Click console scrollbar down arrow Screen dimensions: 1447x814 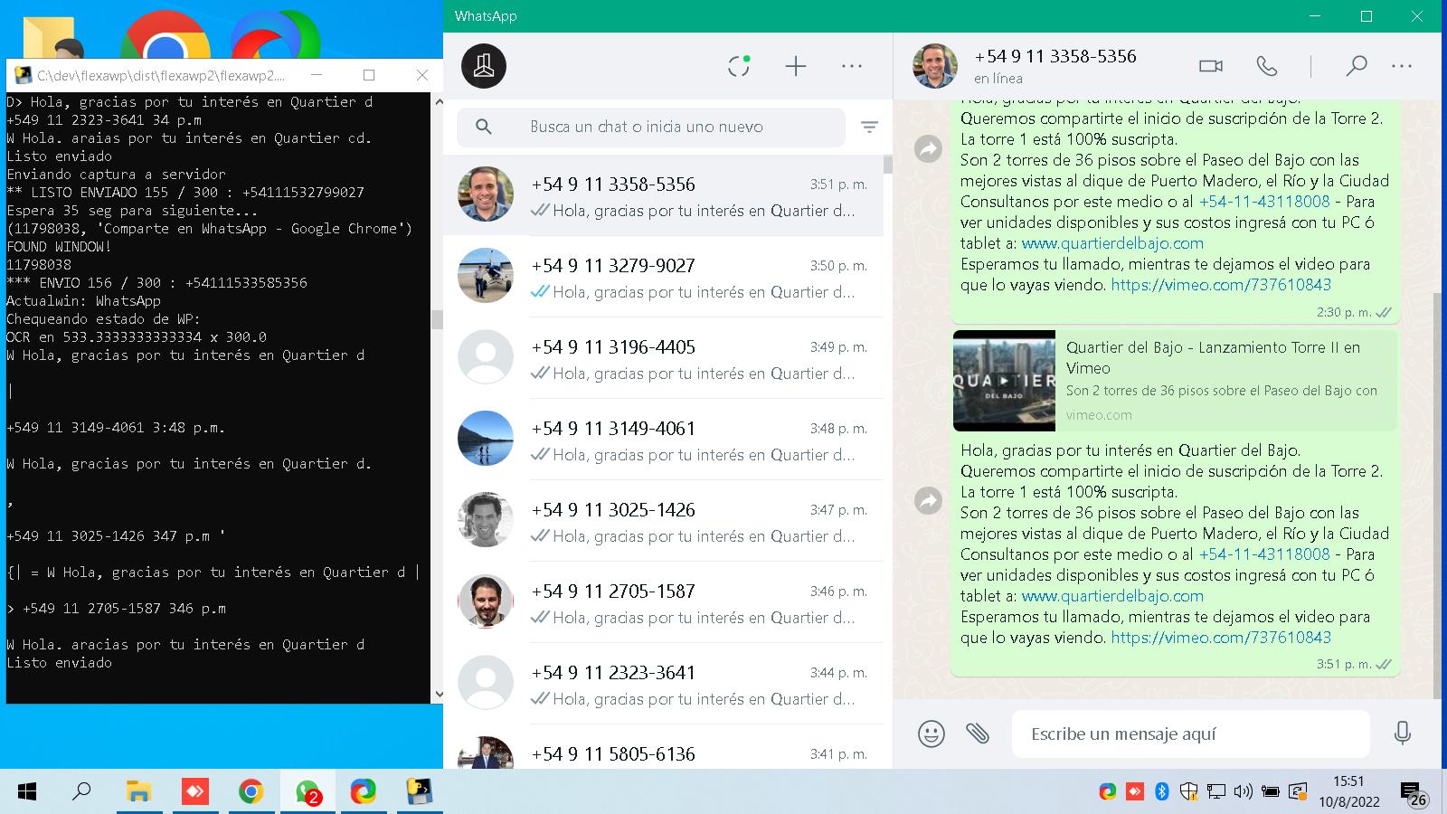438,695
